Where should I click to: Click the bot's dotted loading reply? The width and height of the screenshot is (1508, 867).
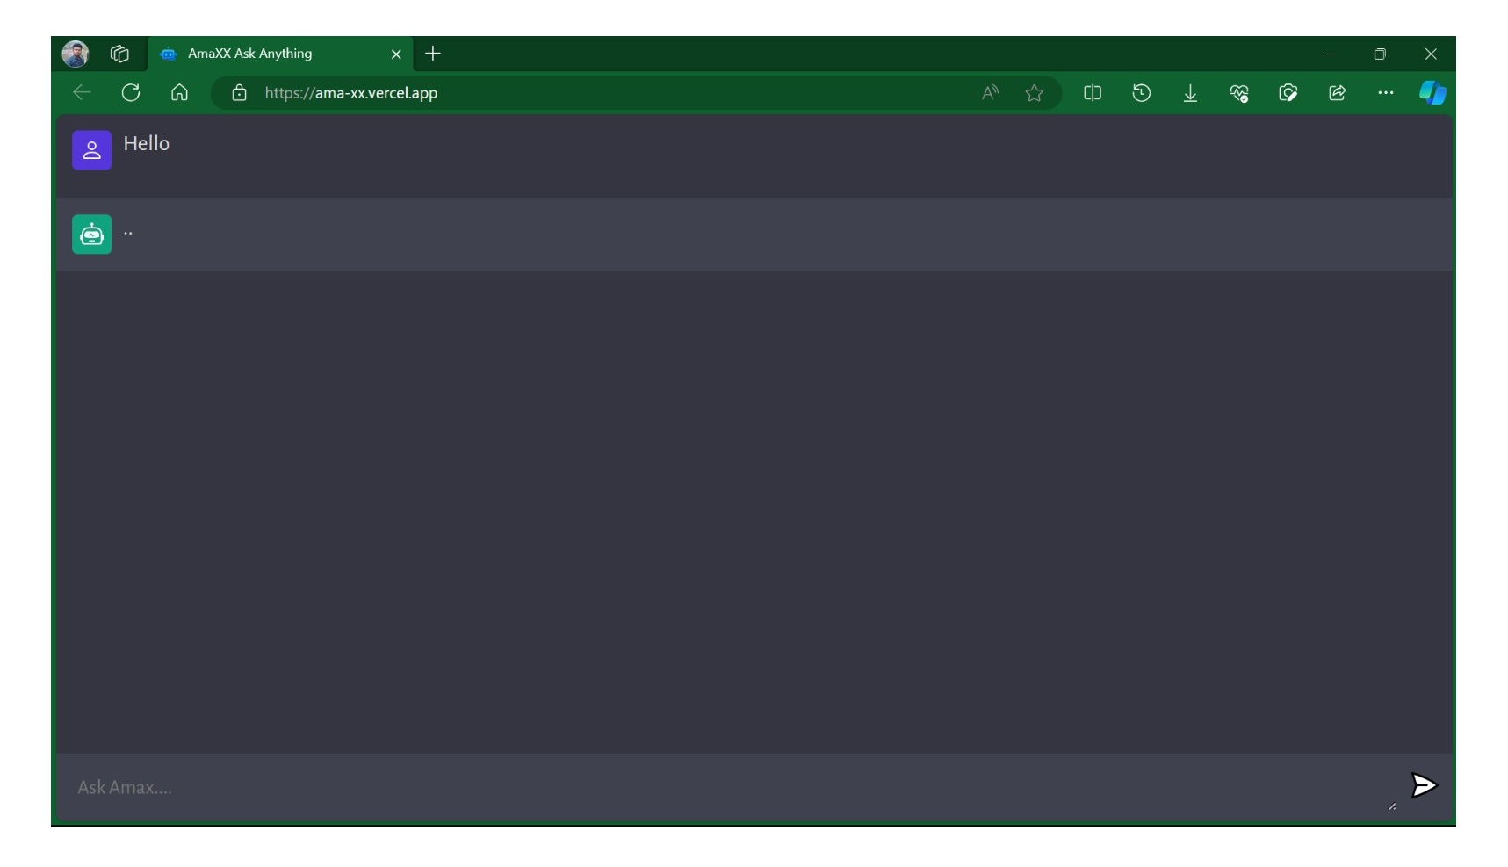click(x=128, y=234)
